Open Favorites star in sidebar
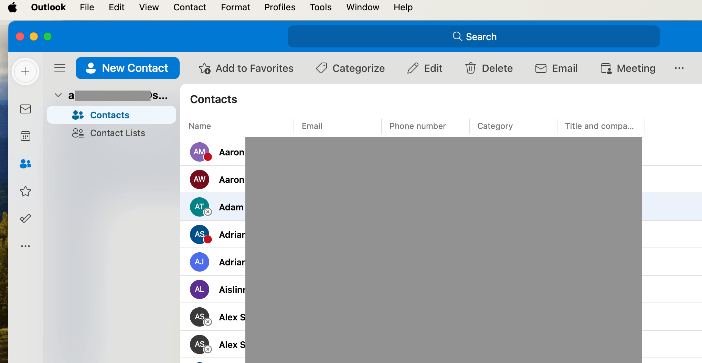The height and width of the screenshot is (363, 702). pyautogui.click(x=25, y=191)
